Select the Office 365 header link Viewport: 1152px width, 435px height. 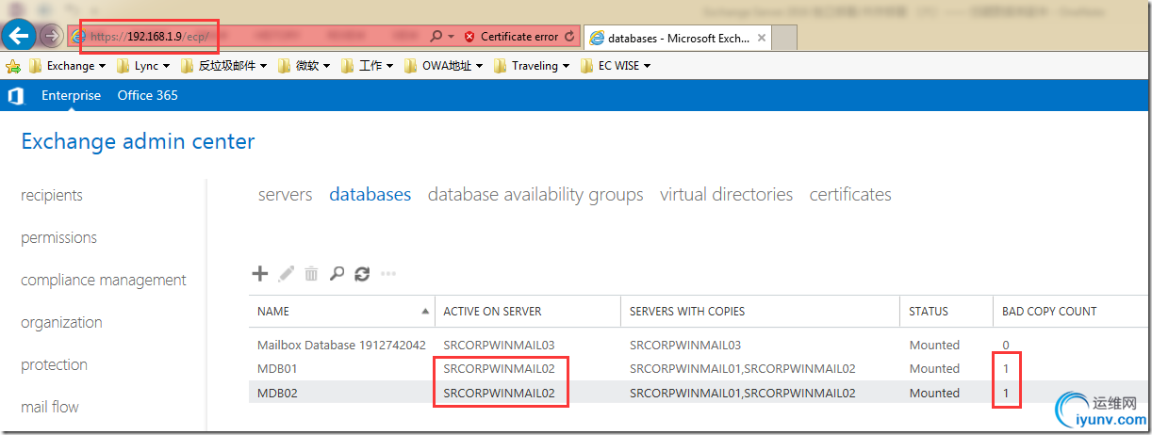(x=147, y=95)
